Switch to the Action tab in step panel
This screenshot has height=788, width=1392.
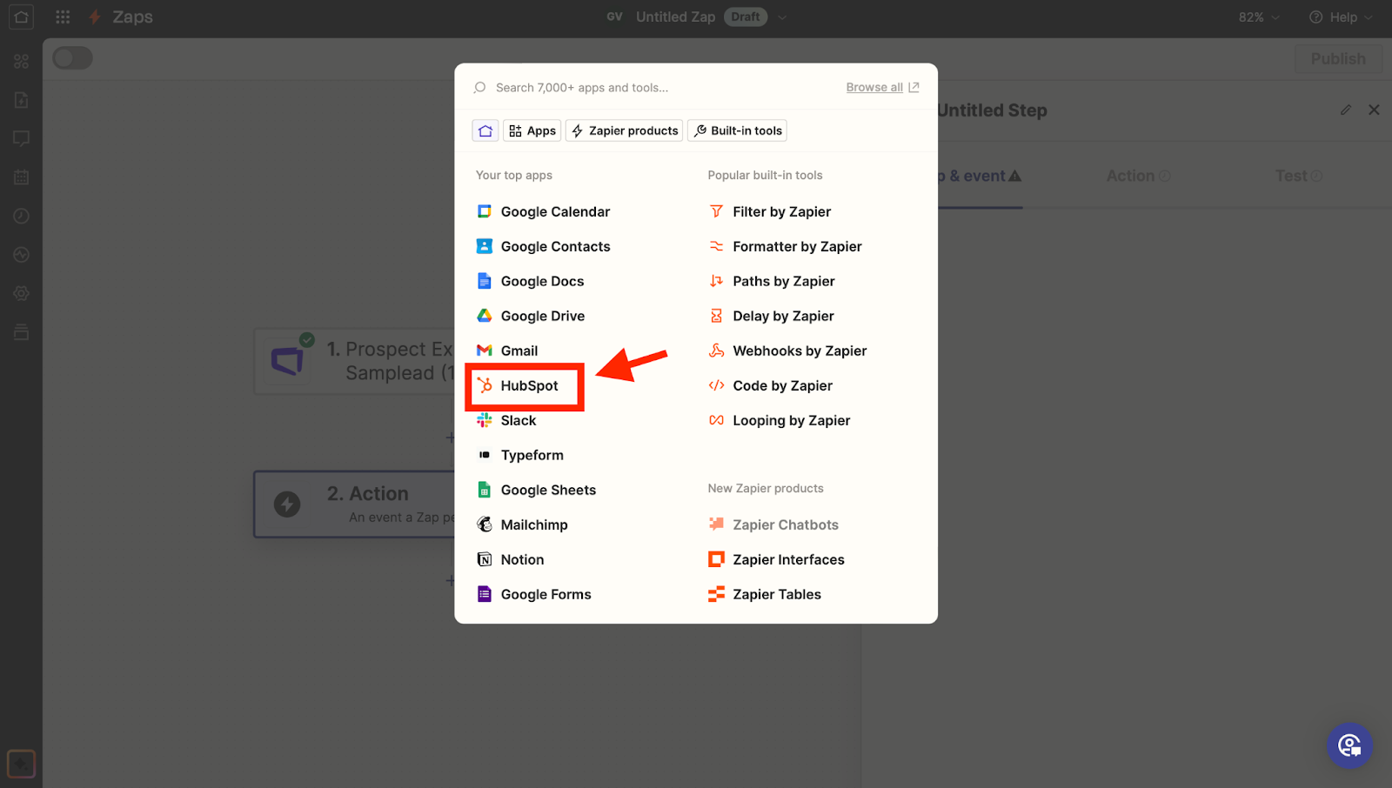tap(1138, 176)
